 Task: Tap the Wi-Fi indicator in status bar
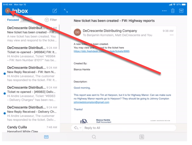[174, 5]
